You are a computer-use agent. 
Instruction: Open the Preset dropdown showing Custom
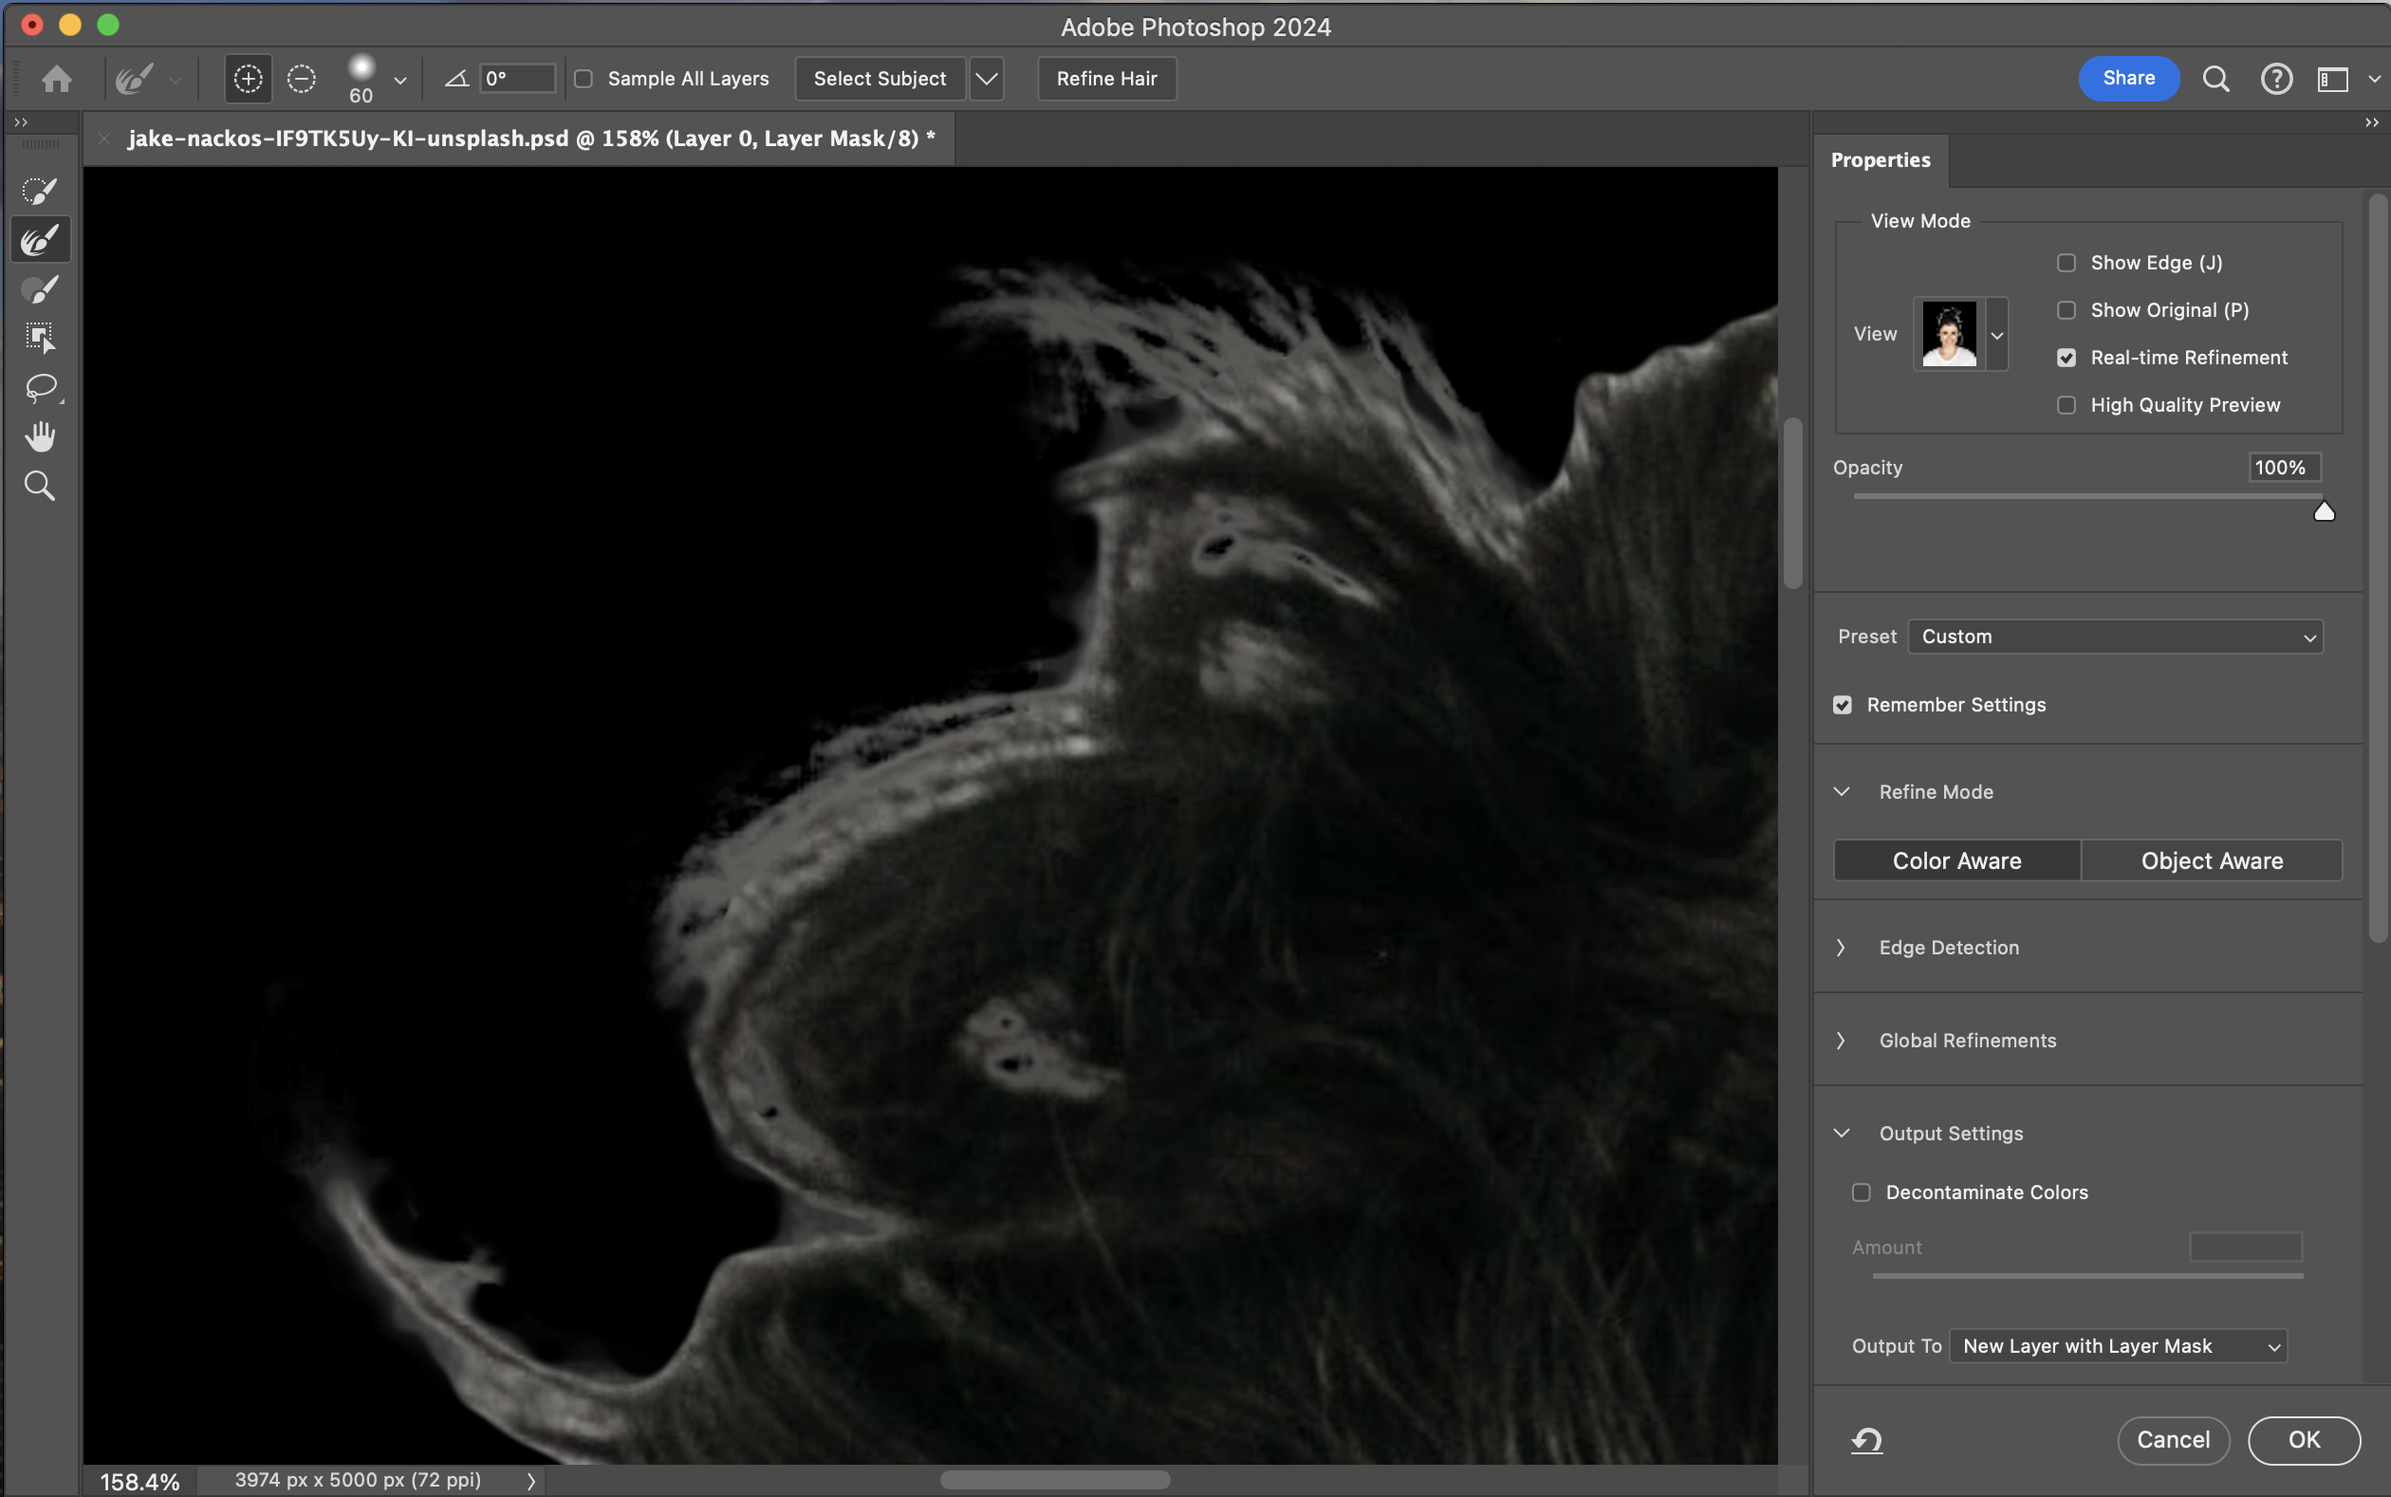pyautogui.click(x=2115, y=637)
